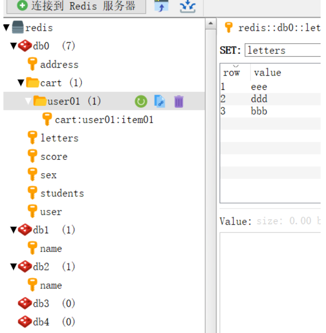Click the db0 database icon
326x333 pixels.
[x=25, y=46]
